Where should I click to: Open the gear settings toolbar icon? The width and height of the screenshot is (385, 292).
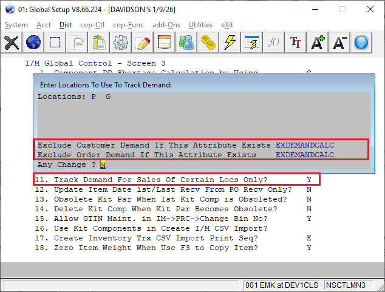pyautogui.click(x=121, y=42)
